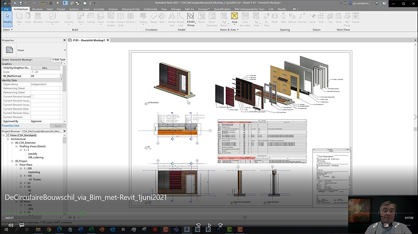This screenshot has width=418, height=234.
Task: Collapse the 1 : 200 node
Action: 21,168
